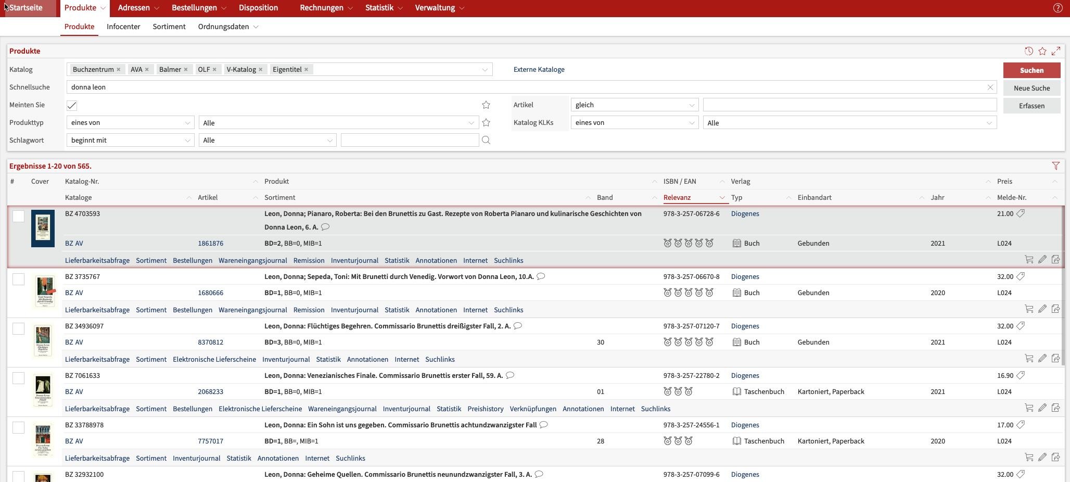This screenshot has width=1070, height=482.
Task: Add BZ 4703593 row to shopping cart
Action: pyautogui.click(x=1029, y=259)
